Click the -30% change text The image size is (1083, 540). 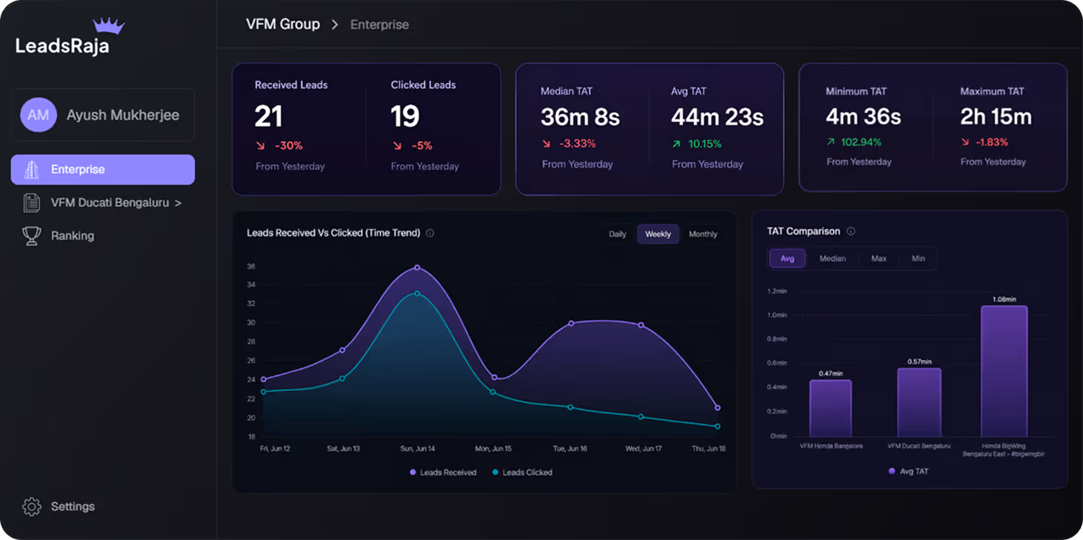click(x=288, y=146)
